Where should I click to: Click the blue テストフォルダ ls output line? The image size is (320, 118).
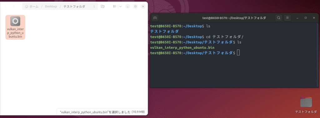tap(164, 31)
